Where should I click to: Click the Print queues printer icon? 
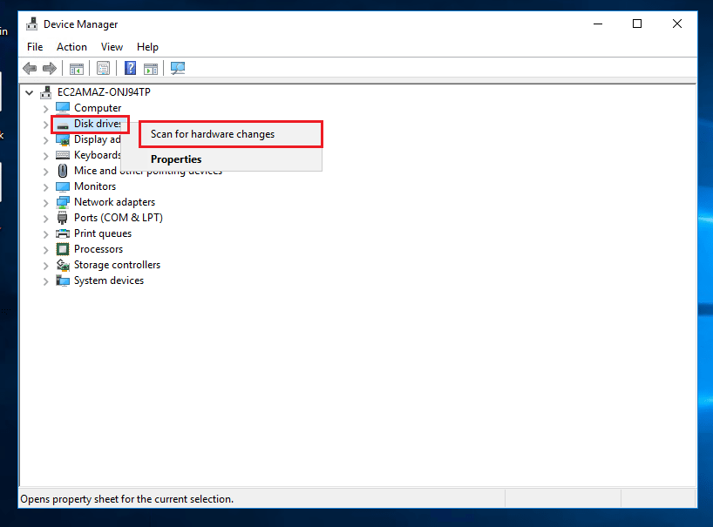pyautogui.click(x=63, y=233)
